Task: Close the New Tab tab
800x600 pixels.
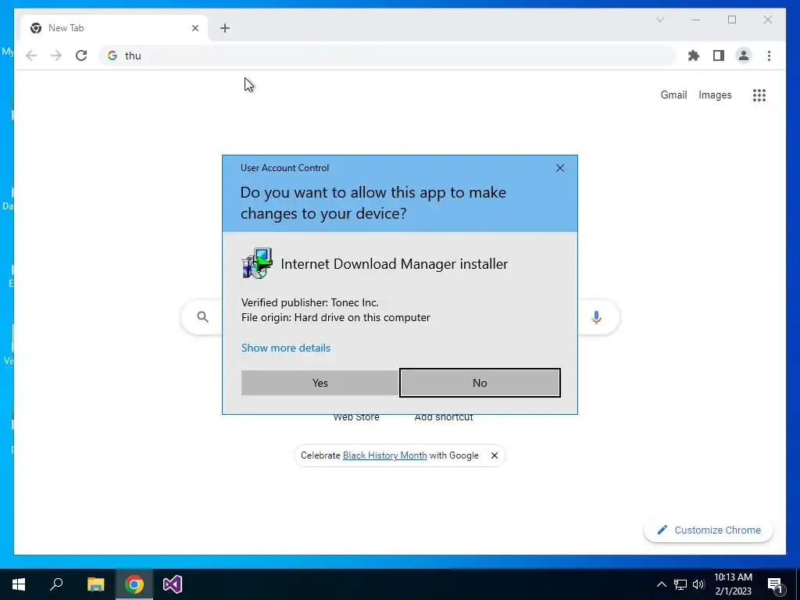Action: (x=195, y=28)
